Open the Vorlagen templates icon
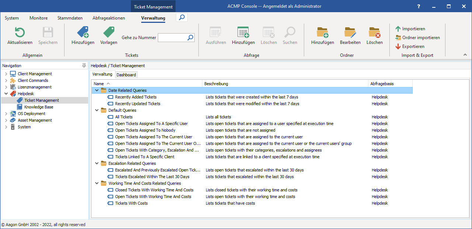 click(109, 32)
